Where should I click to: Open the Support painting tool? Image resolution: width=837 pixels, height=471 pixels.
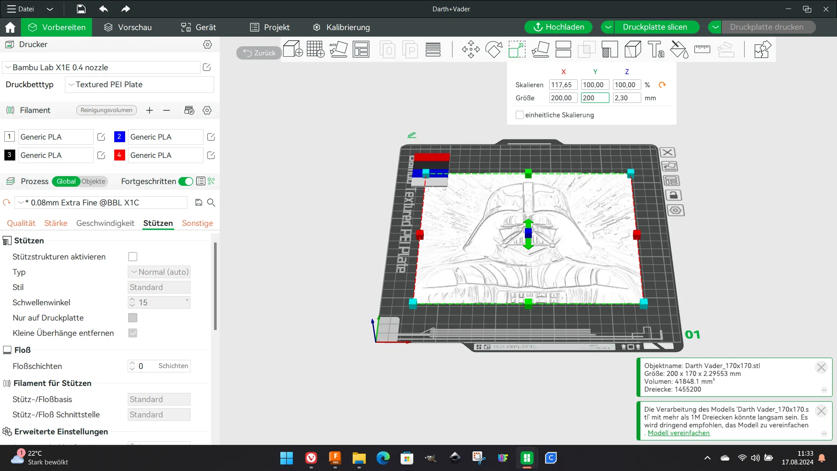click(x=609, y=49)
